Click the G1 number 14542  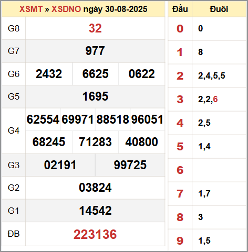pyautogui.click(x=95, y=211)
